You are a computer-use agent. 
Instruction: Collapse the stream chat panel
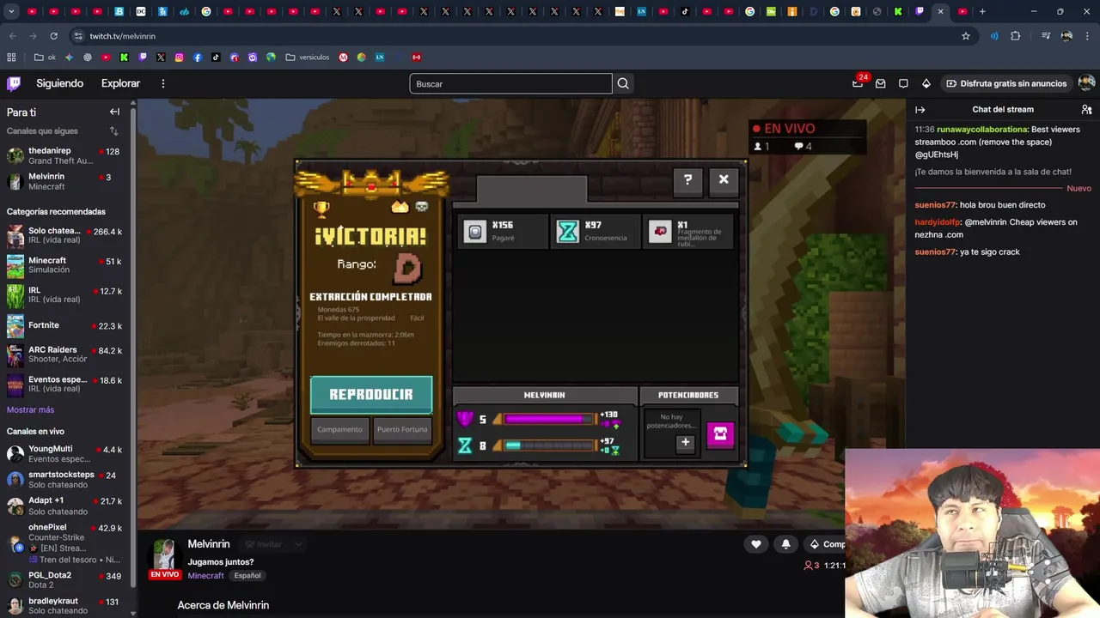pyautogui.click(x=920, y=110)
